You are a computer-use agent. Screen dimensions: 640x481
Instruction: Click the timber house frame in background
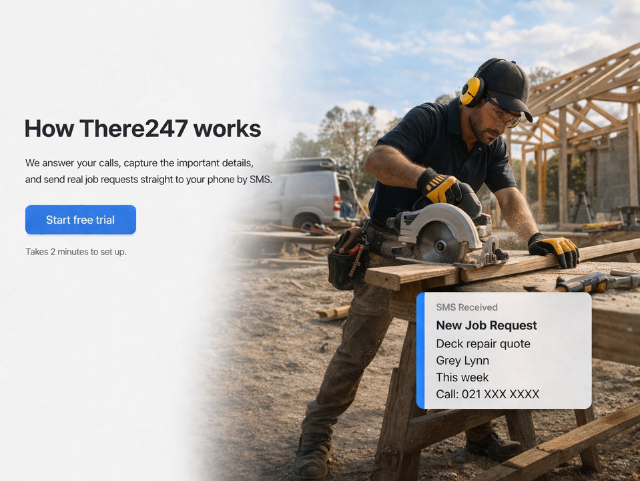[x=579, y=135]
